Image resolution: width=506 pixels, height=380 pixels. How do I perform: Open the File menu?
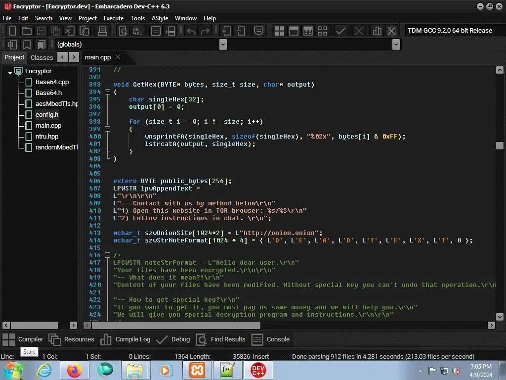(7, 18)
